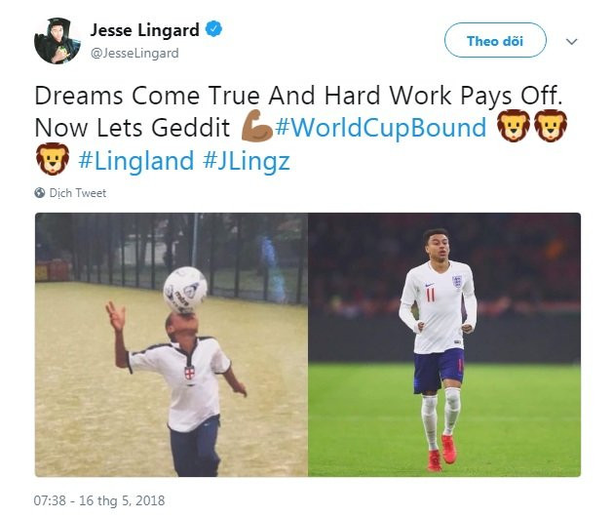Open the tweet options chevron menu
Screen dimensions: 613x517
tap(571, 42)
